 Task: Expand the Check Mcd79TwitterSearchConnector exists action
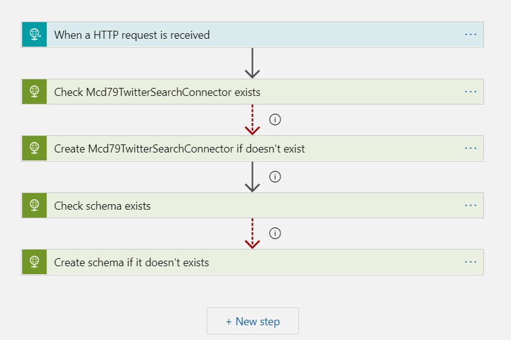246,92
